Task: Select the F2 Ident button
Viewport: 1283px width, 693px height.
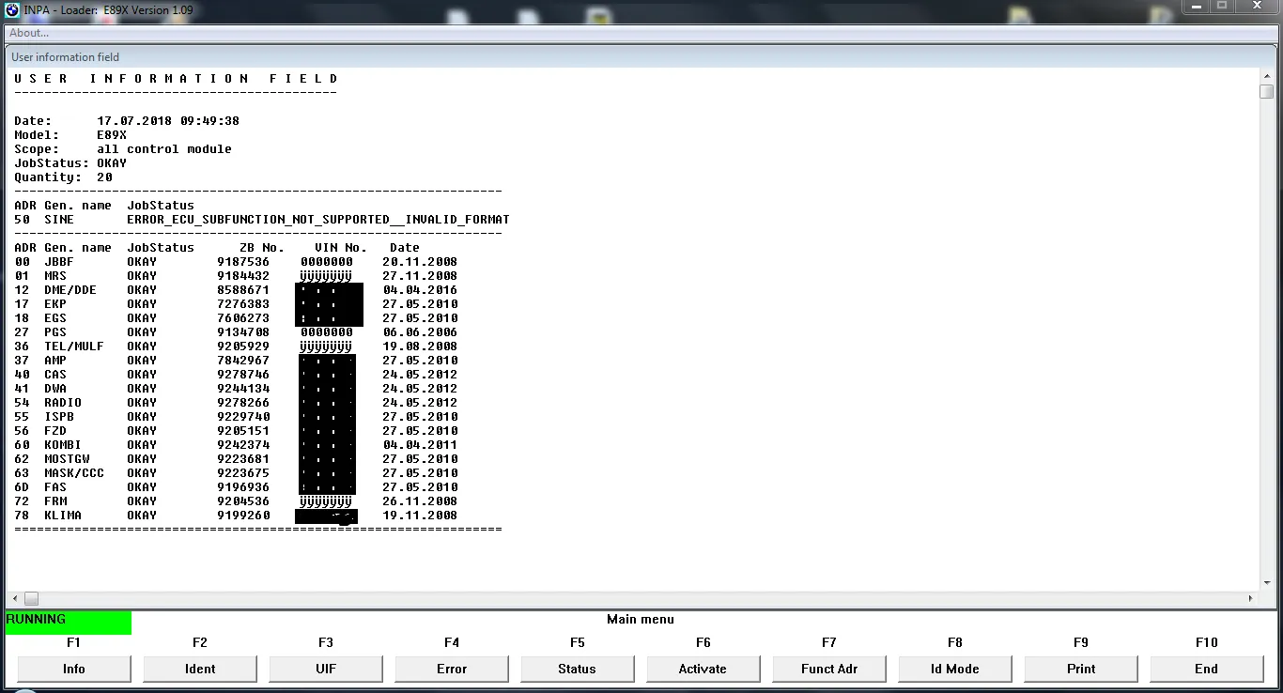Action: coord(199,669)
